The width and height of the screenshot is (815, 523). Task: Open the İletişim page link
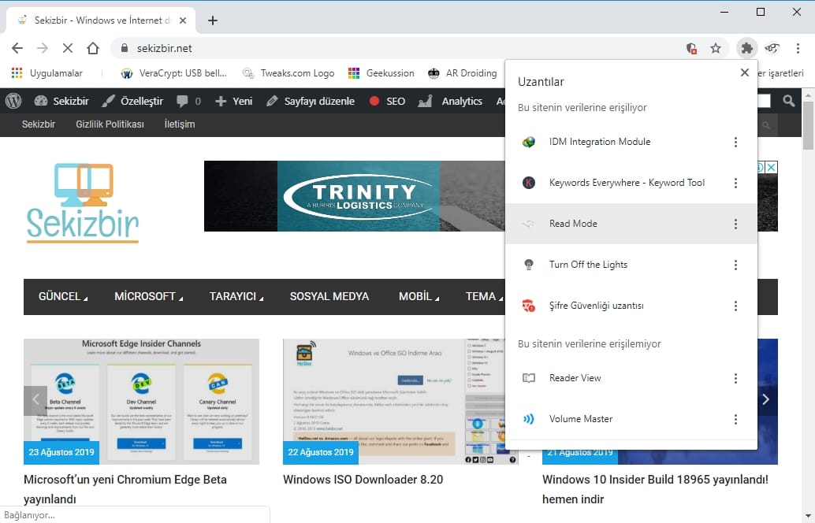(180, 124)
